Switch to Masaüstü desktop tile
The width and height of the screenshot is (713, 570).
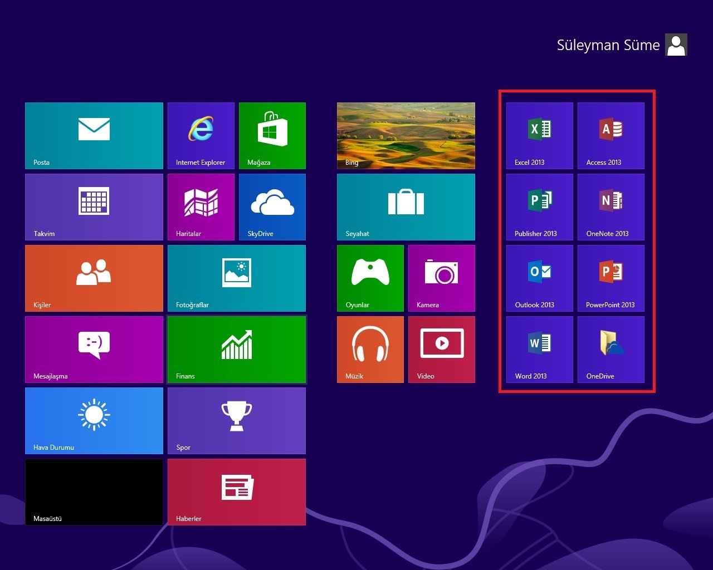pos(94,492)
